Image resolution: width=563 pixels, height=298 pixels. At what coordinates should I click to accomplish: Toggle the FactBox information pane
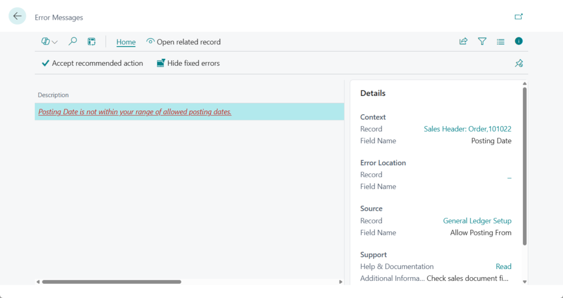(518, 41)
